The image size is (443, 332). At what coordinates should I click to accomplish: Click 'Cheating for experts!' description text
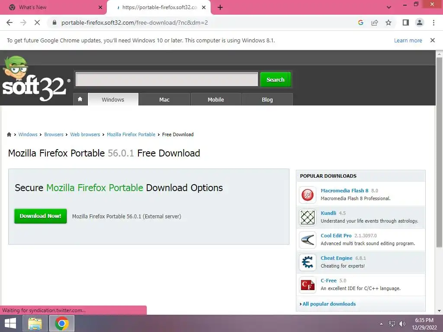[343, 266]
